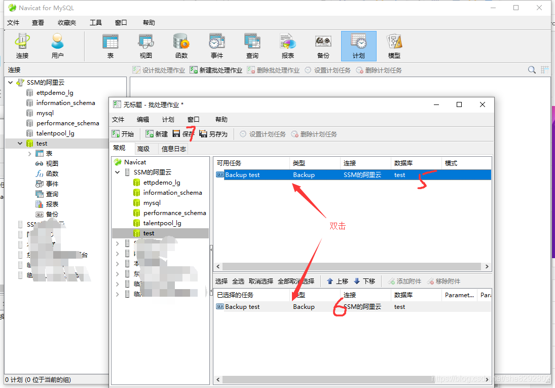Select 备份 node under test database
The width and height of the screenshot is (555, 388).
pyautogui.click(x=52, y=215)
